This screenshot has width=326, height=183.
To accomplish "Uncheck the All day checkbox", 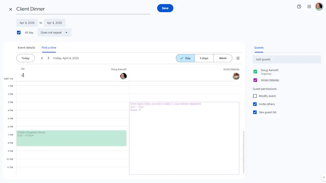I will 19,32.
